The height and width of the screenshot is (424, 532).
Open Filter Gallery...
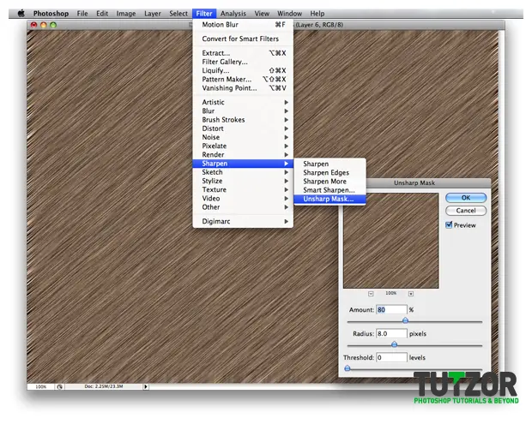pyautogui.click(x=243, y=62)
